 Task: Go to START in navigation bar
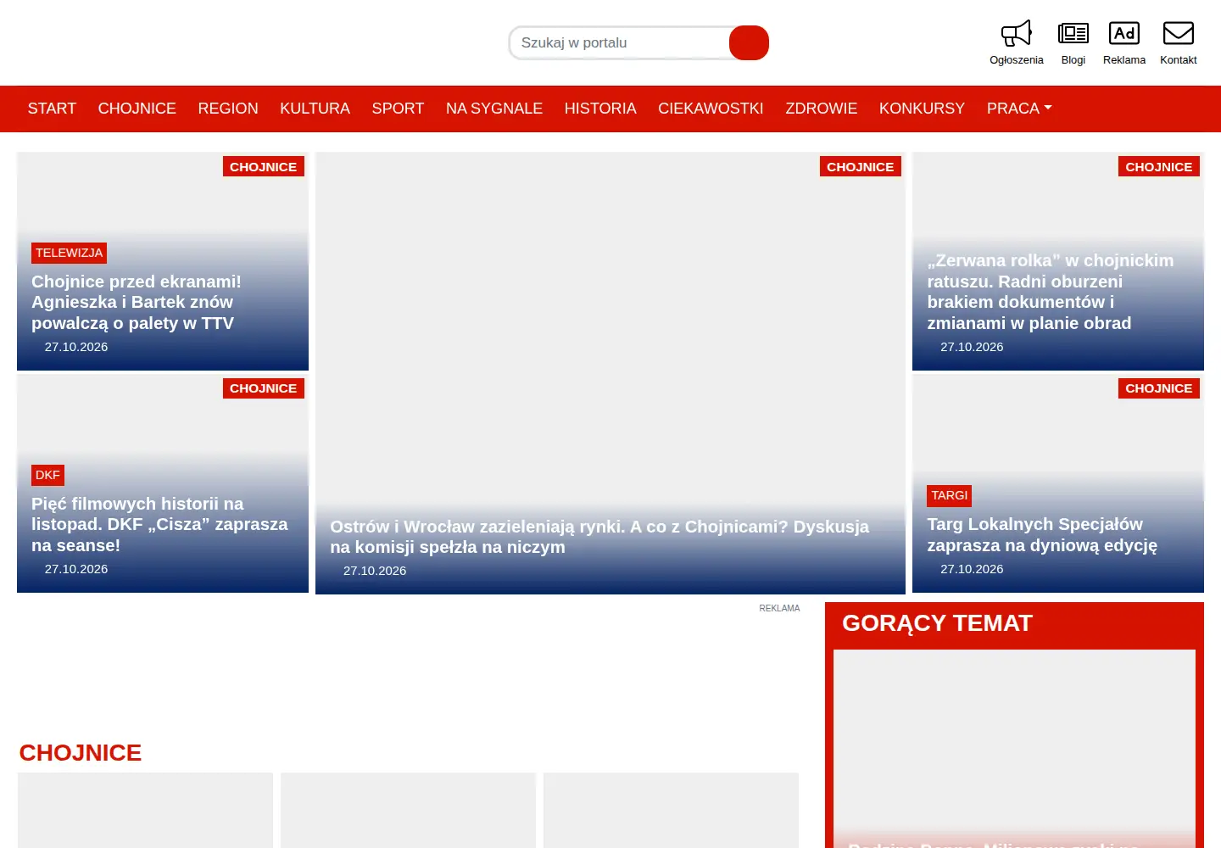click(x=52, y=109)
